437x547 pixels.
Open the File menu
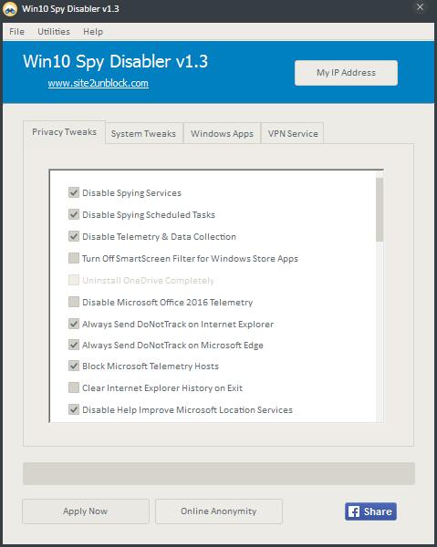point(16,32)
